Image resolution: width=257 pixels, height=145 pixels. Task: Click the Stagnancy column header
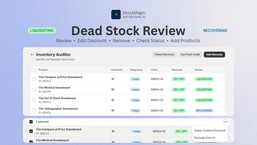tap(136, 70)
